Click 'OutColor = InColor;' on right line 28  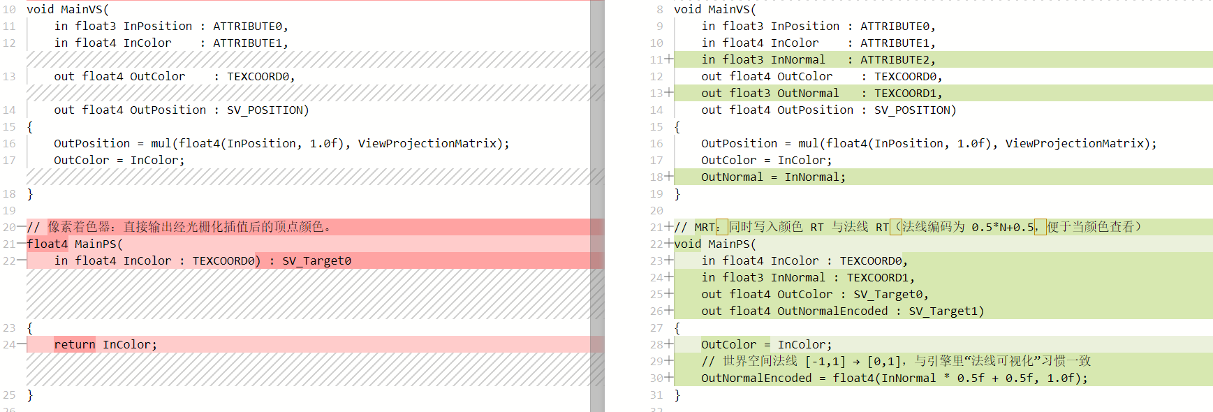[x=767, y=344]
